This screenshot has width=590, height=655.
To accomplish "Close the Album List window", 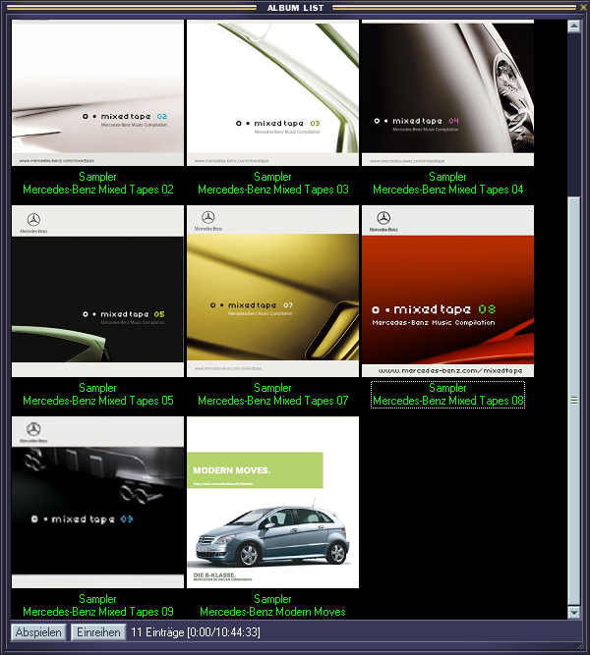I will [x=584, y=7].
